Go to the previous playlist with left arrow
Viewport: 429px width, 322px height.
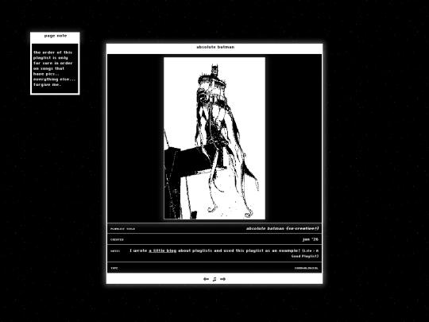pyautogui.click(x=206, y=279)
